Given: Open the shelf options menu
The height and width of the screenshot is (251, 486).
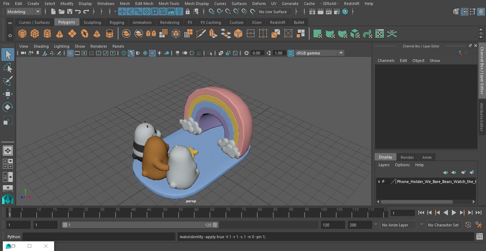Looking at the screenshot, I should point(10,36).
